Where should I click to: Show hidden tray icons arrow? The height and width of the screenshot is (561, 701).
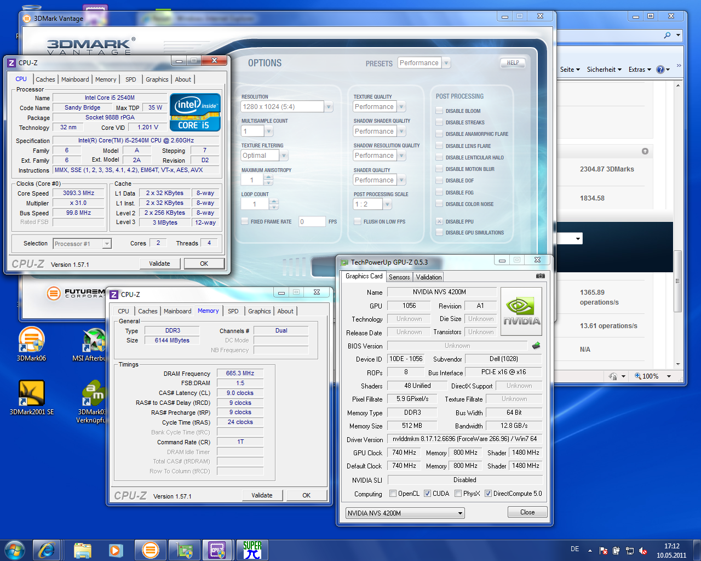pyautogui.click(x=590, y=551)
